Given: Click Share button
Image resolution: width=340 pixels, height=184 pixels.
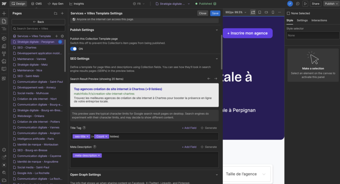Looking at the screenshot, I should tap(315, 4).
